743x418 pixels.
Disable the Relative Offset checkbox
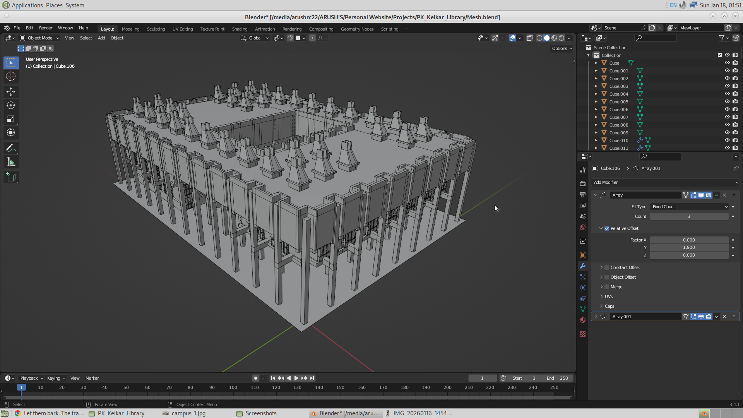point(607,228)
